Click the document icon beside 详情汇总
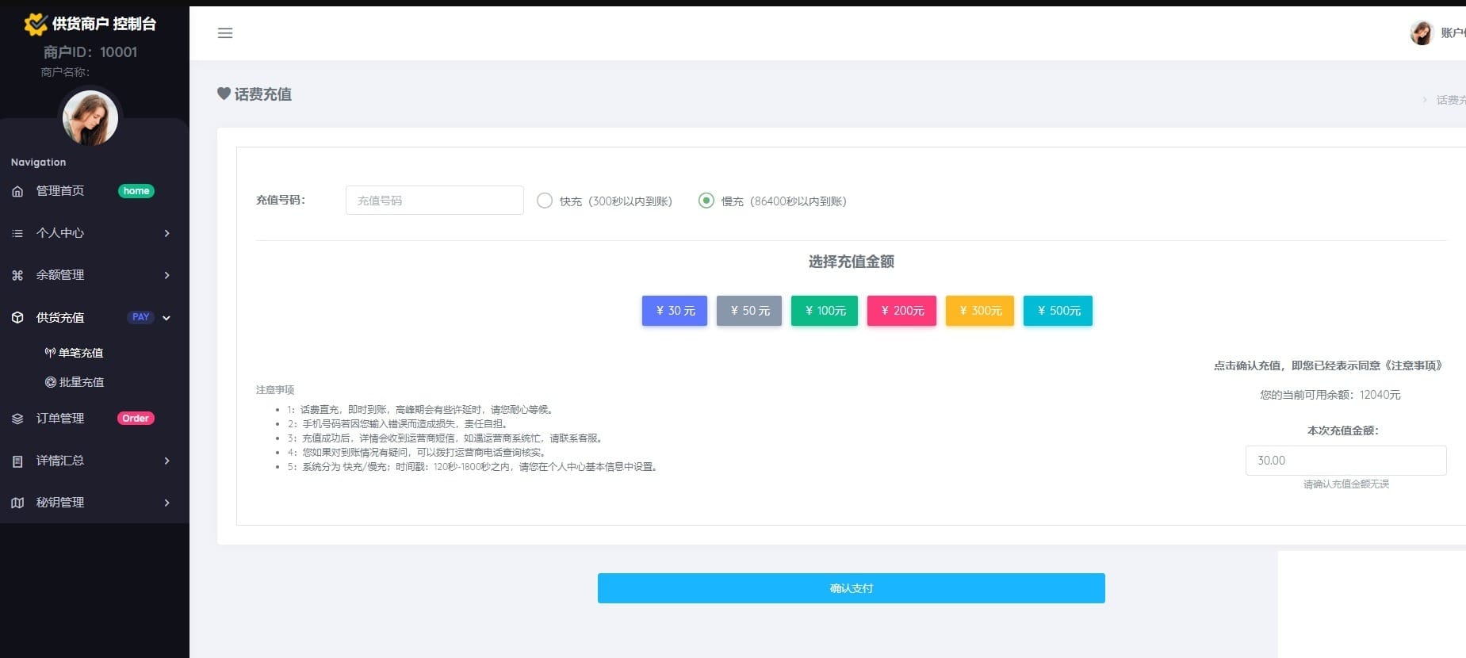 coord(17,461)
